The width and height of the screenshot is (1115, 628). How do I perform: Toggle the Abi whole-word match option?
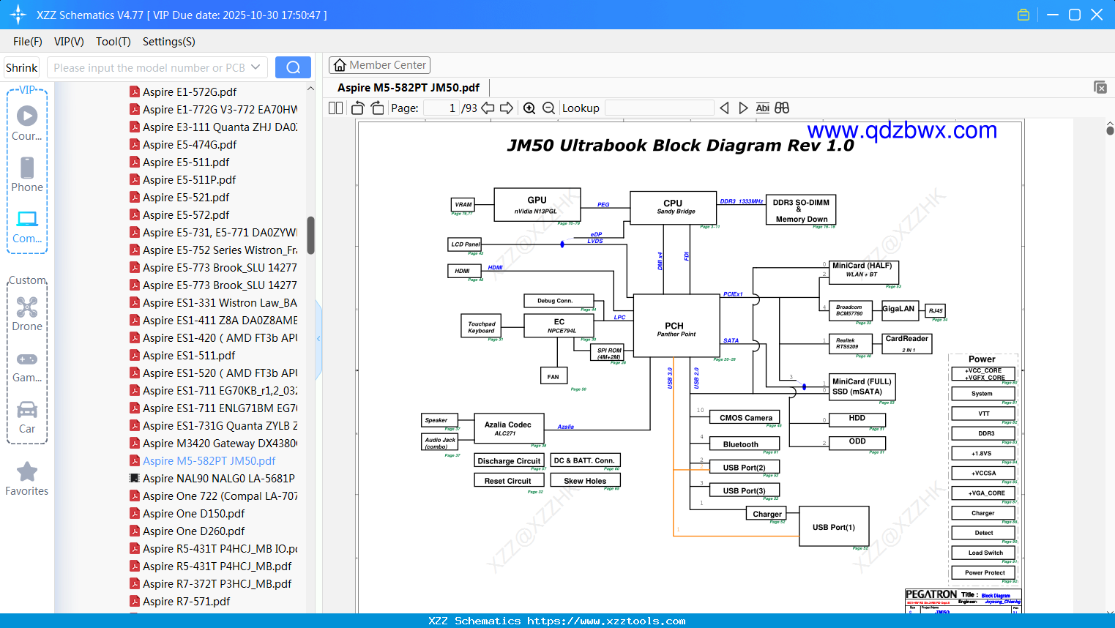coord(762,108)
